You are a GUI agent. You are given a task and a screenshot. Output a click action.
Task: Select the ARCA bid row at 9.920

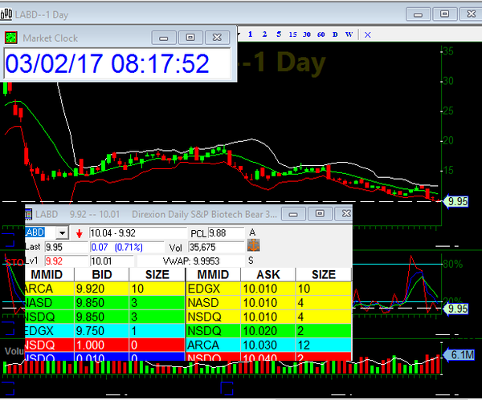coord(104,288)
